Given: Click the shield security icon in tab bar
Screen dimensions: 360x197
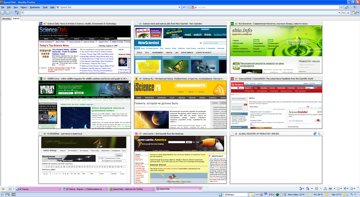Looking at the screenshot, I should click(345, 189).
